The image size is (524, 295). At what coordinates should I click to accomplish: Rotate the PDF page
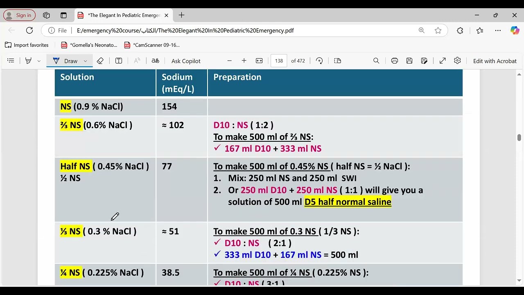coord(319,61)
